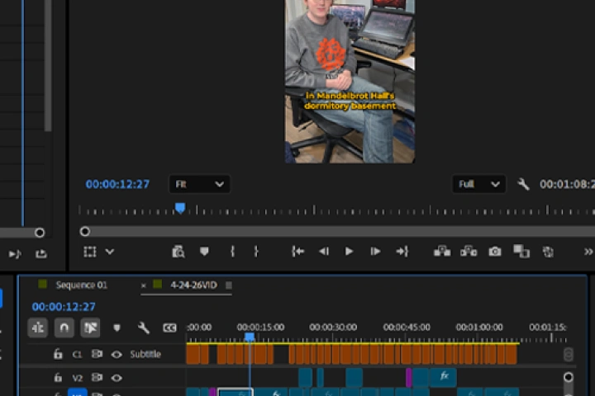Step back one frame

(x=324, y=252)
